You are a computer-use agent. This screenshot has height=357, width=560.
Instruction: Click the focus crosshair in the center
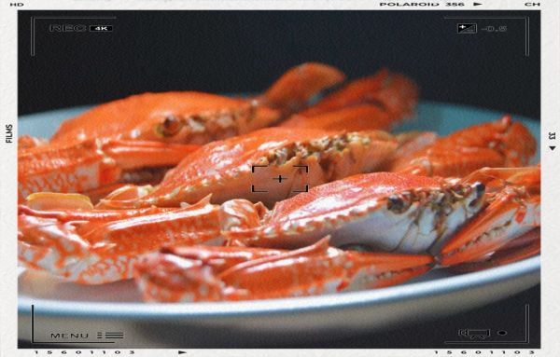[280, 179]
